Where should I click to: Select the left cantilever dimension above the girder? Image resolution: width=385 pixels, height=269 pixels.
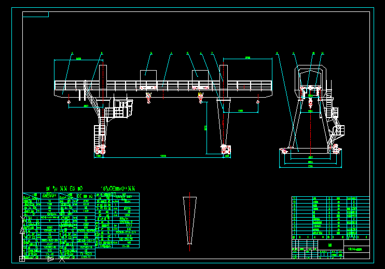[78, 60]
